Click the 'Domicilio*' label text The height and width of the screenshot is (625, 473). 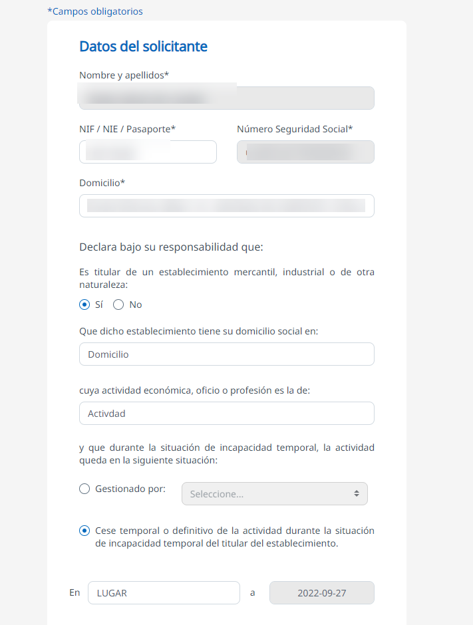point(106,183)
